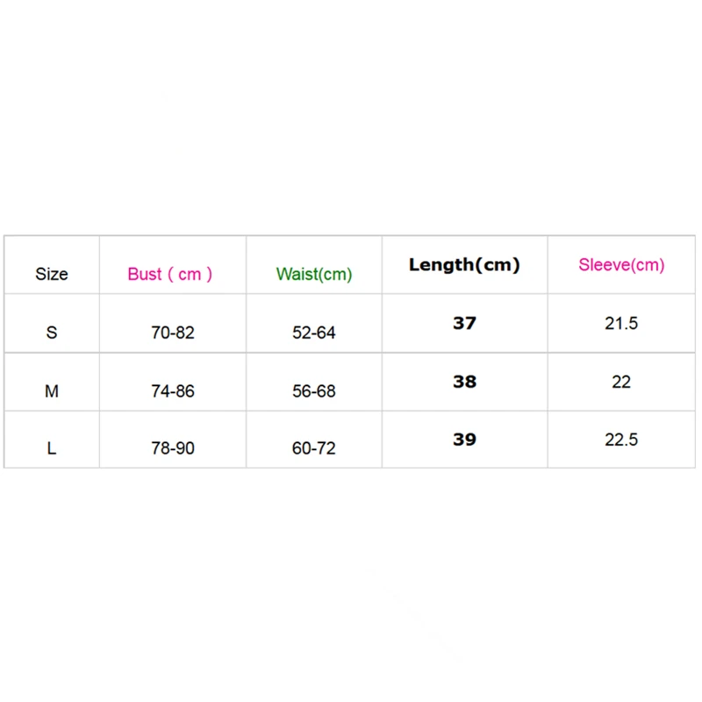Select the 52-64 waist cell
Image resolution: width=702 pixels, height=702 pixels.
point(314,333)
